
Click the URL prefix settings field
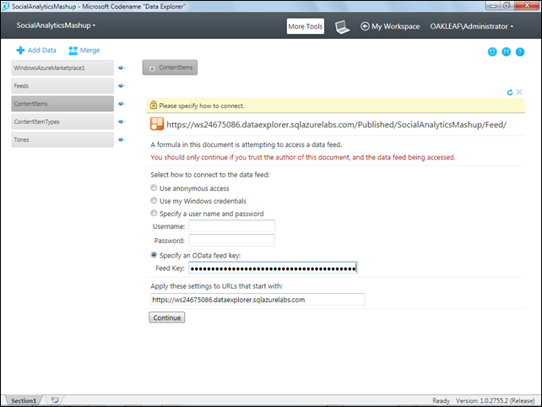(x=257, y=300)
